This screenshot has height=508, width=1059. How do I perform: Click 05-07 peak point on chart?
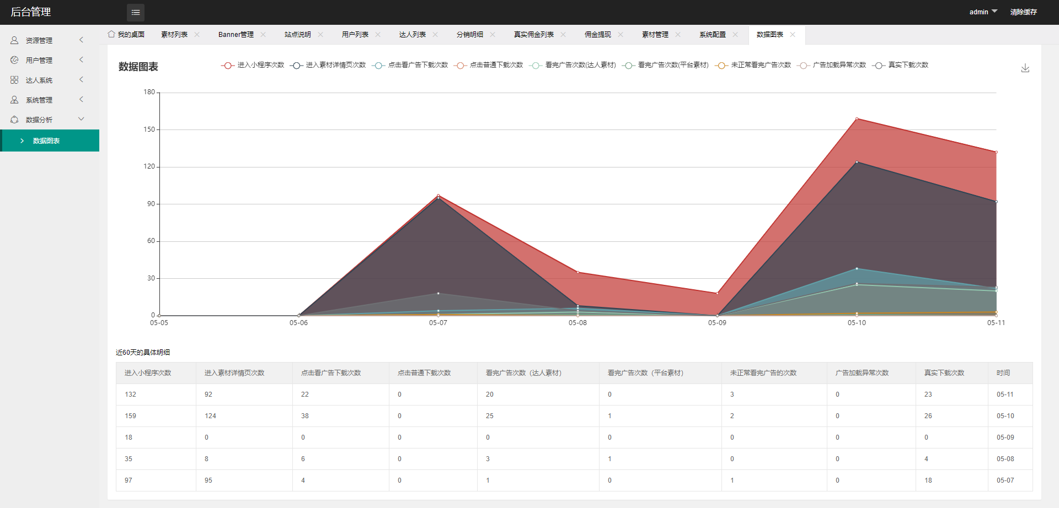pyautogui.click(x=438, y=196)
